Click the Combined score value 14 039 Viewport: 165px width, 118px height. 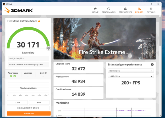pyautogui.click(x=78, y=94)
